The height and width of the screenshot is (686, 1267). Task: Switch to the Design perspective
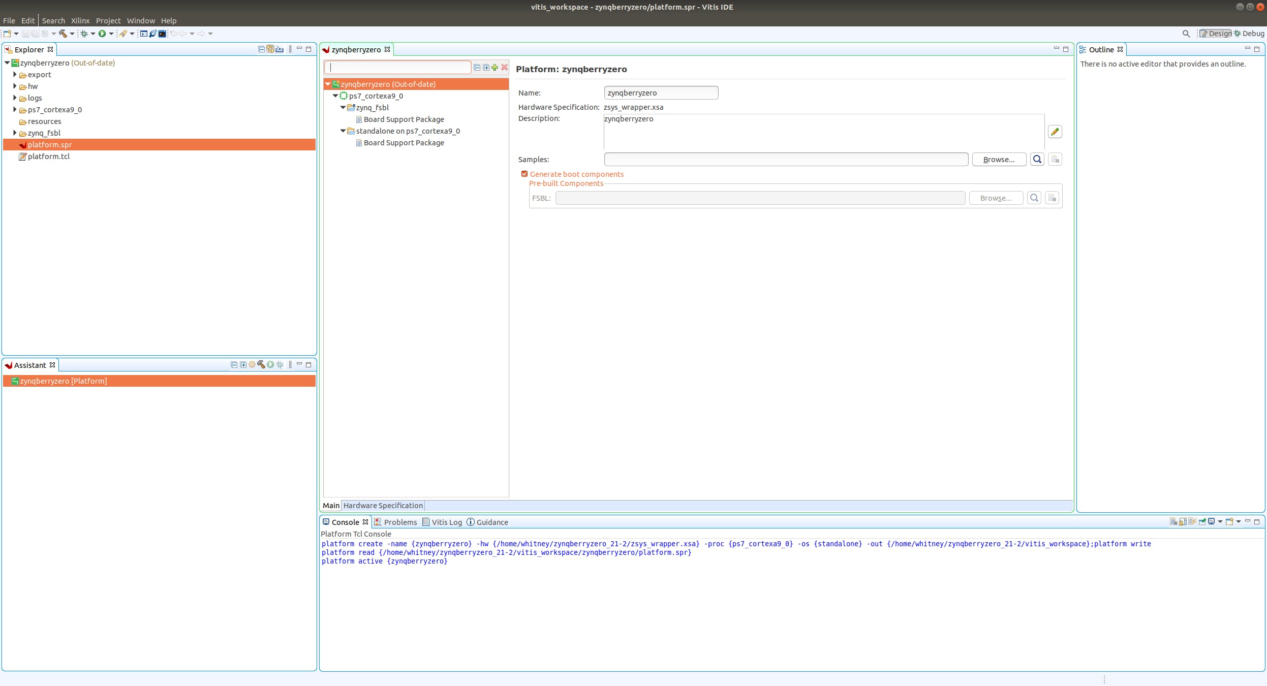[1215, 34]
